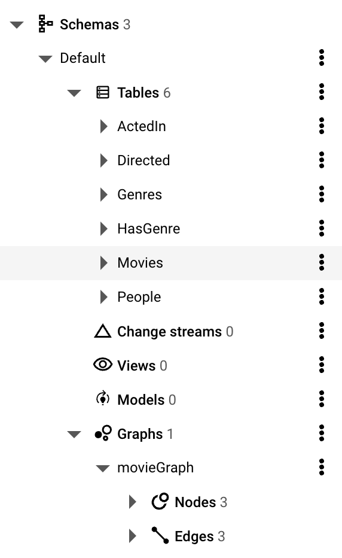The height and width of the screenshot is (558, 342).
Task: Select the HasGenre table
Action: tap(149, 229)
